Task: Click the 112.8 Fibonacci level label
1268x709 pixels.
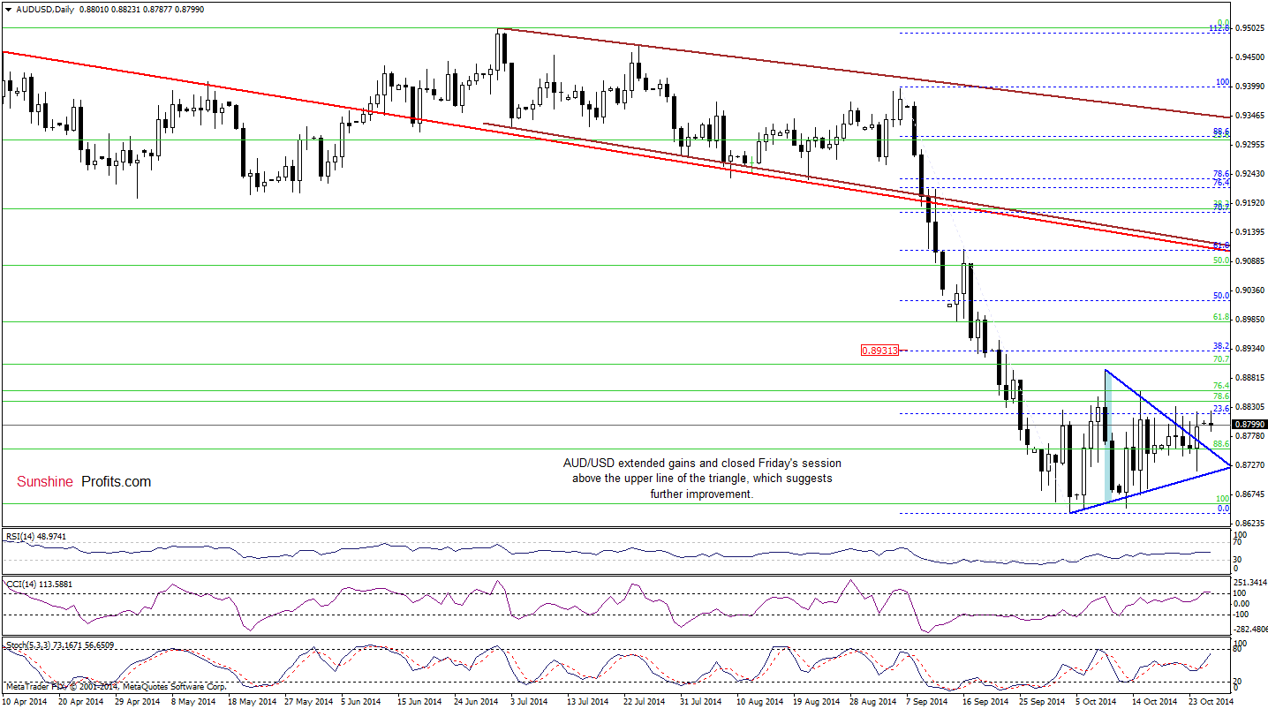Action: point(1219,29)
